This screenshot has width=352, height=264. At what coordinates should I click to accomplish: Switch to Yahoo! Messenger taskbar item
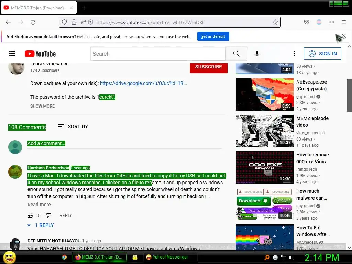[x=170, y=257]
